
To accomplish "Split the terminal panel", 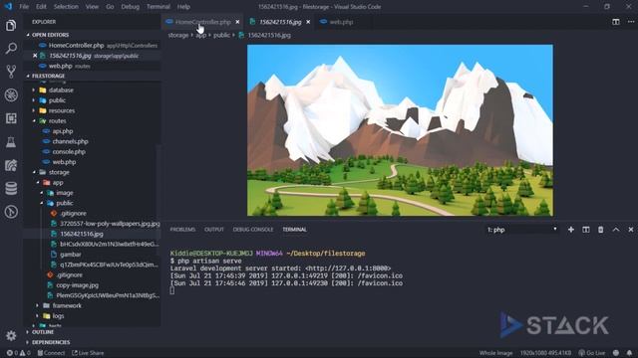I will point(586,230).
